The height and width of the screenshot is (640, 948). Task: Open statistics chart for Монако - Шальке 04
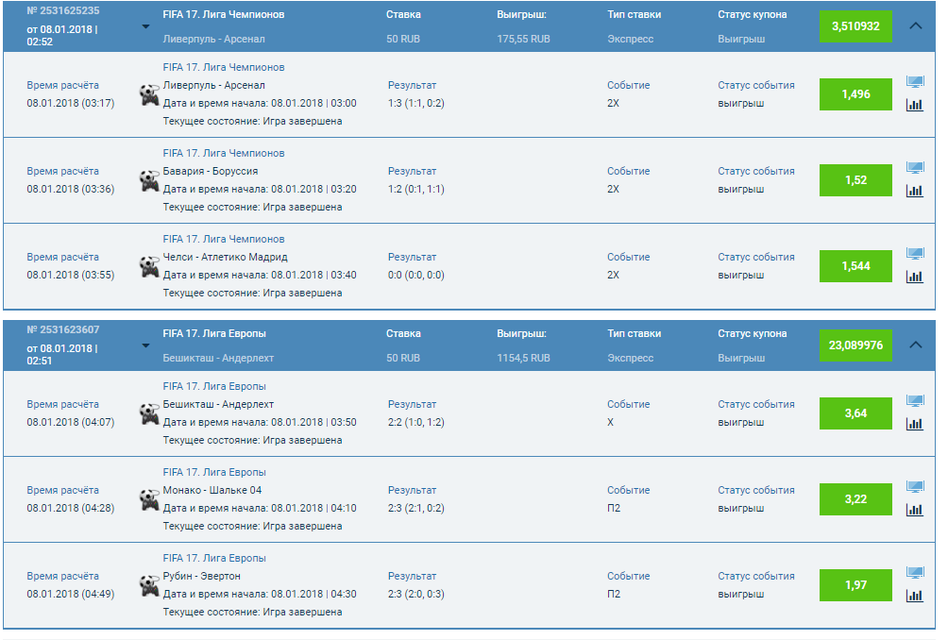(914, 510)
